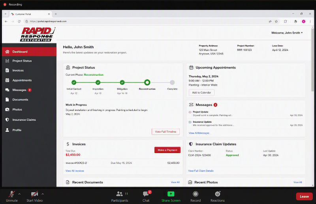Open Zoom Chat with 2 unread
Viewport: 316px width, 204px height.
[146, 197]
